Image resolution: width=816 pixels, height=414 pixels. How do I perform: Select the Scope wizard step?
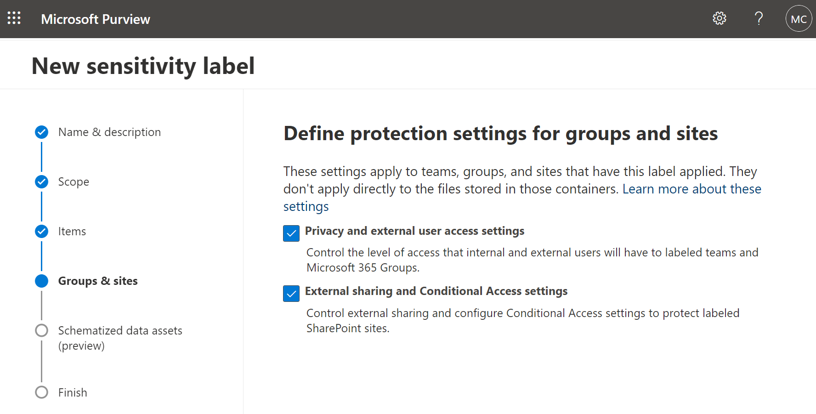[74, 181]
